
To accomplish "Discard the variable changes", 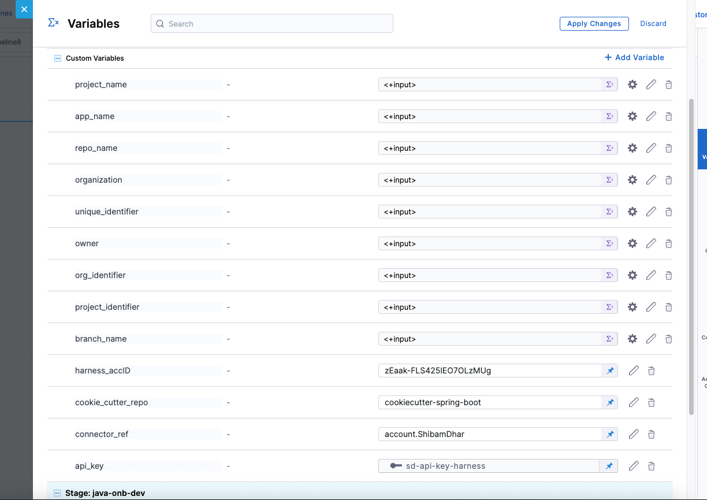I will point(653,24).
